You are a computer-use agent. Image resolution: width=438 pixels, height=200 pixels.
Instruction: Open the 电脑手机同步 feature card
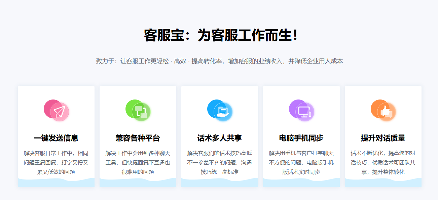pos(301,136)
